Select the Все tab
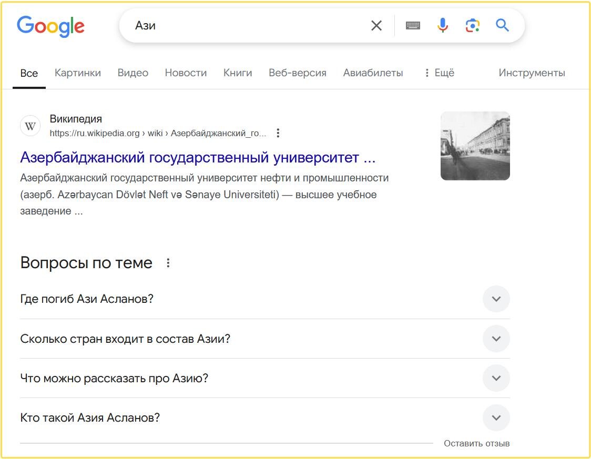Screen dimensions: 591x459 [29, 73]
